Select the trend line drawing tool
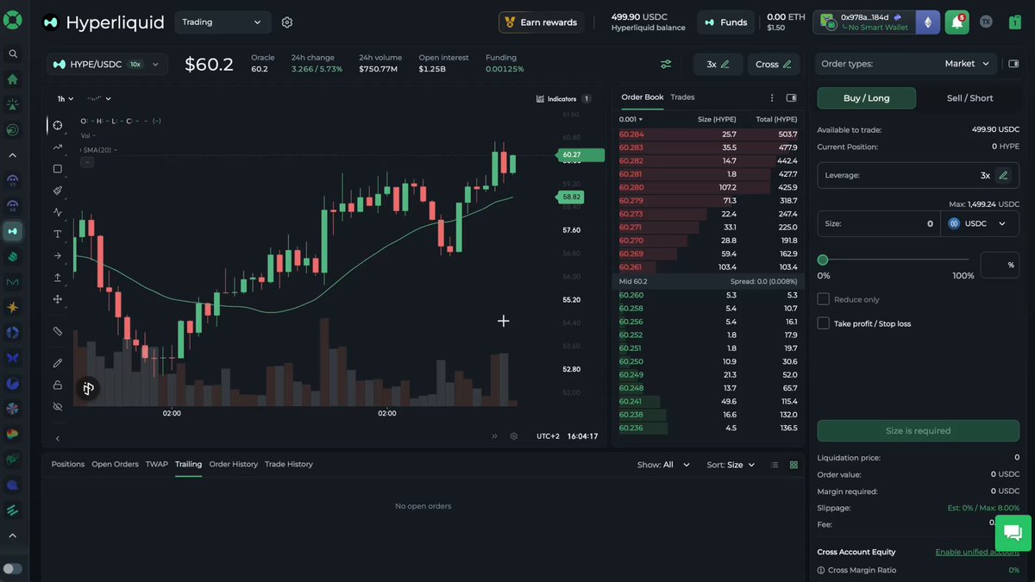The image size is (1035, 582). click(x=58, y=147)
